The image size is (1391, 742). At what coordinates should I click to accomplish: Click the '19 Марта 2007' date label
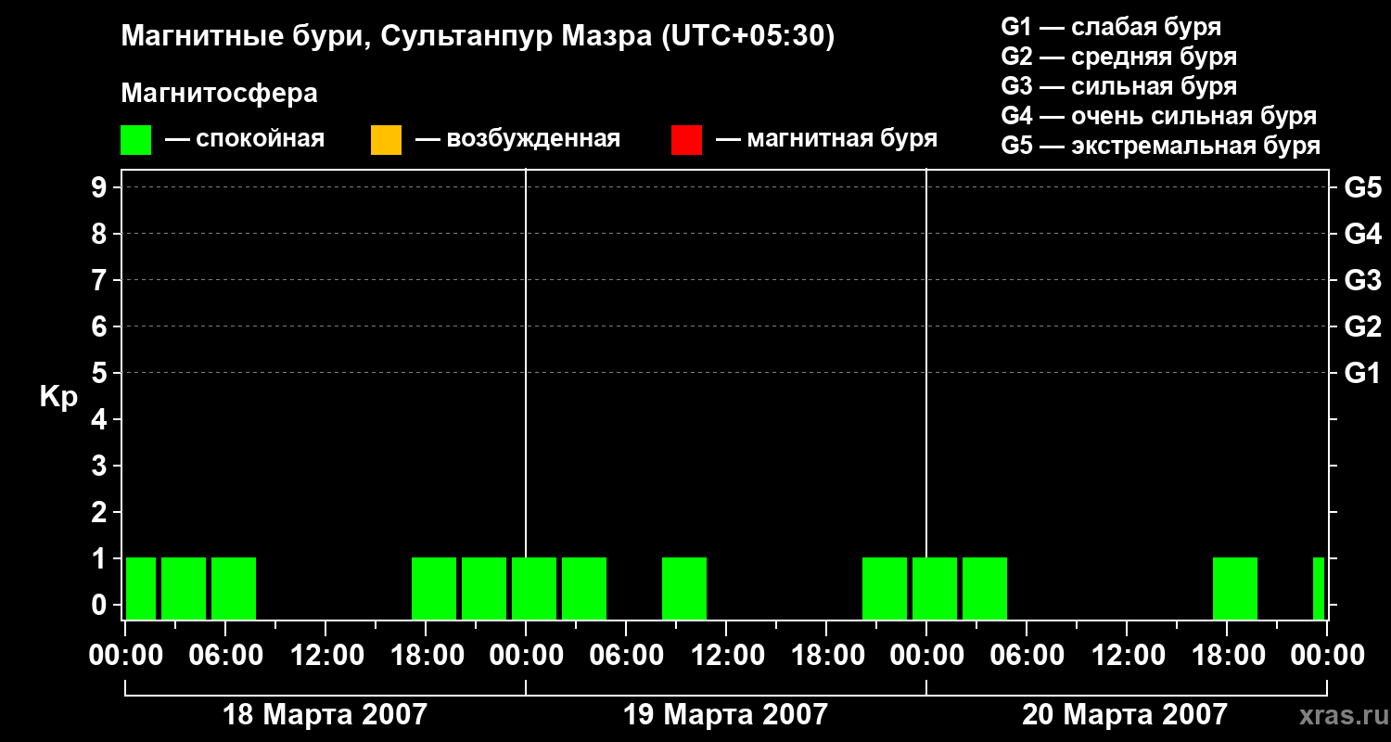pyautogui.click(x=725, y=714)
